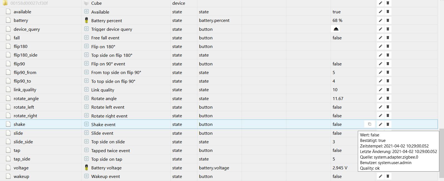
Task: Click the role battery.percent
Action: click(x=214, y=20)
